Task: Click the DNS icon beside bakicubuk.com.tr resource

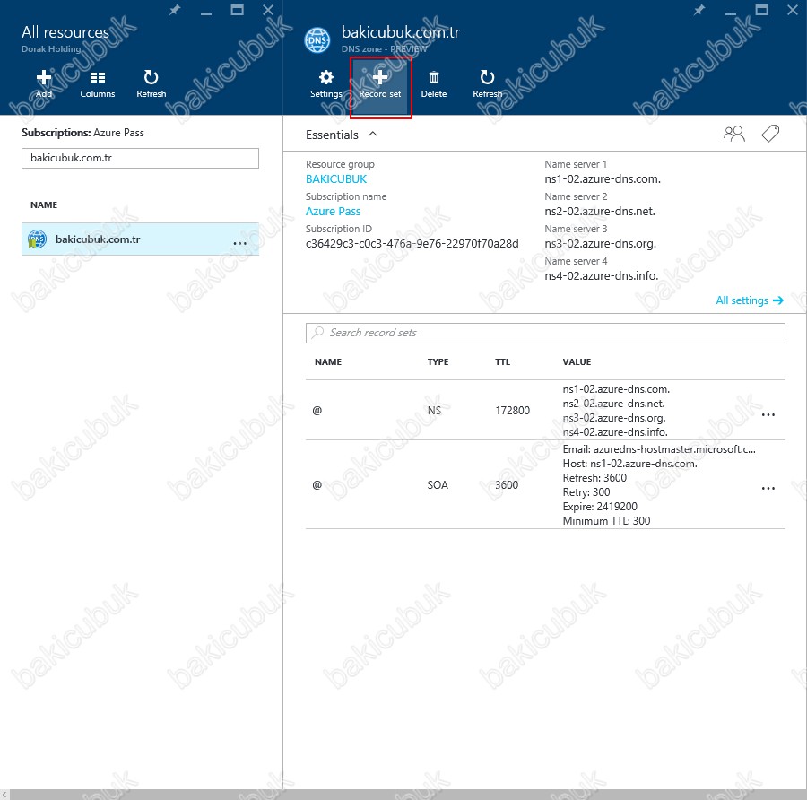Action: point(37,239)
